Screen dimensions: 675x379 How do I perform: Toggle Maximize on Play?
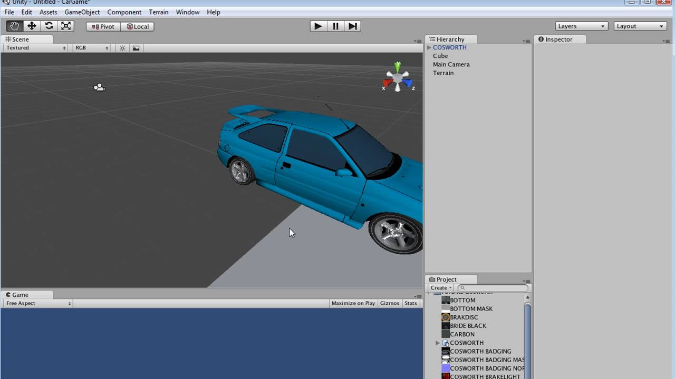(x=353, y=303)
